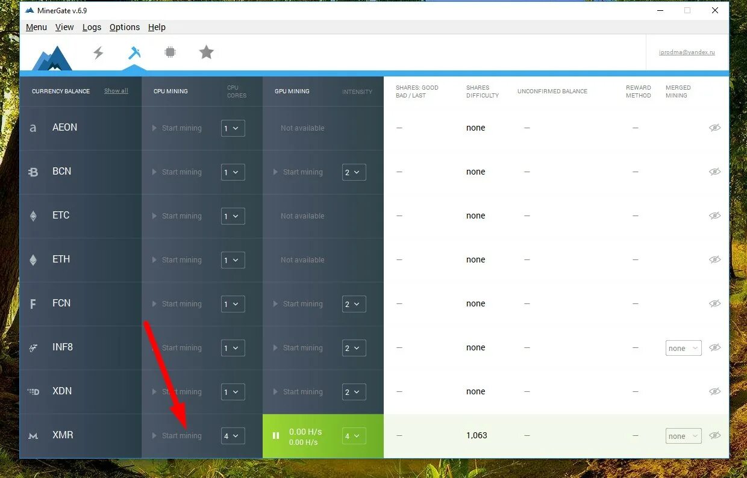Click the XMR shares difficulty value 1,063

(x=477, y=435)
